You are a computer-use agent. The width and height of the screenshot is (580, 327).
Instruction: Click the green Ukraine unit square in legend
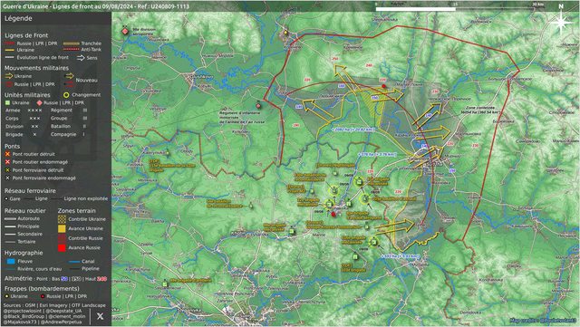(x=7, y=103)
